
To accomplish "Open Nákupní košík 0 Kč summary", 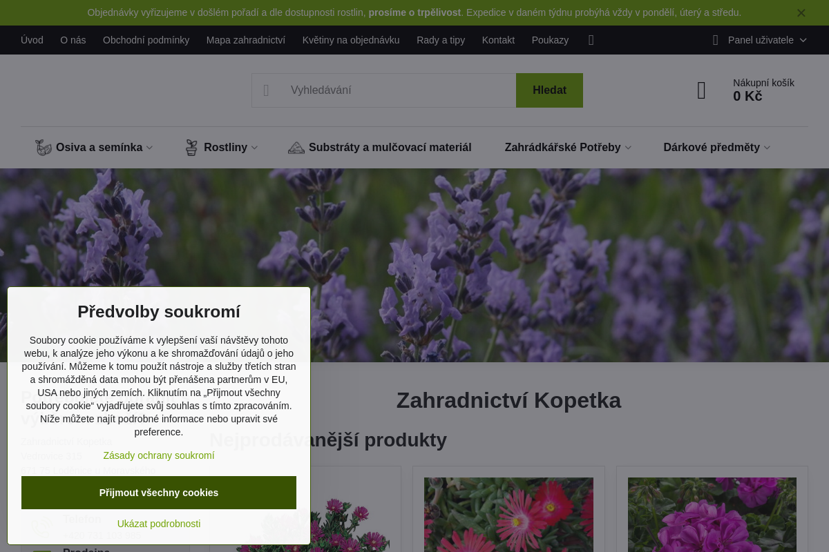I will [763, 90].
